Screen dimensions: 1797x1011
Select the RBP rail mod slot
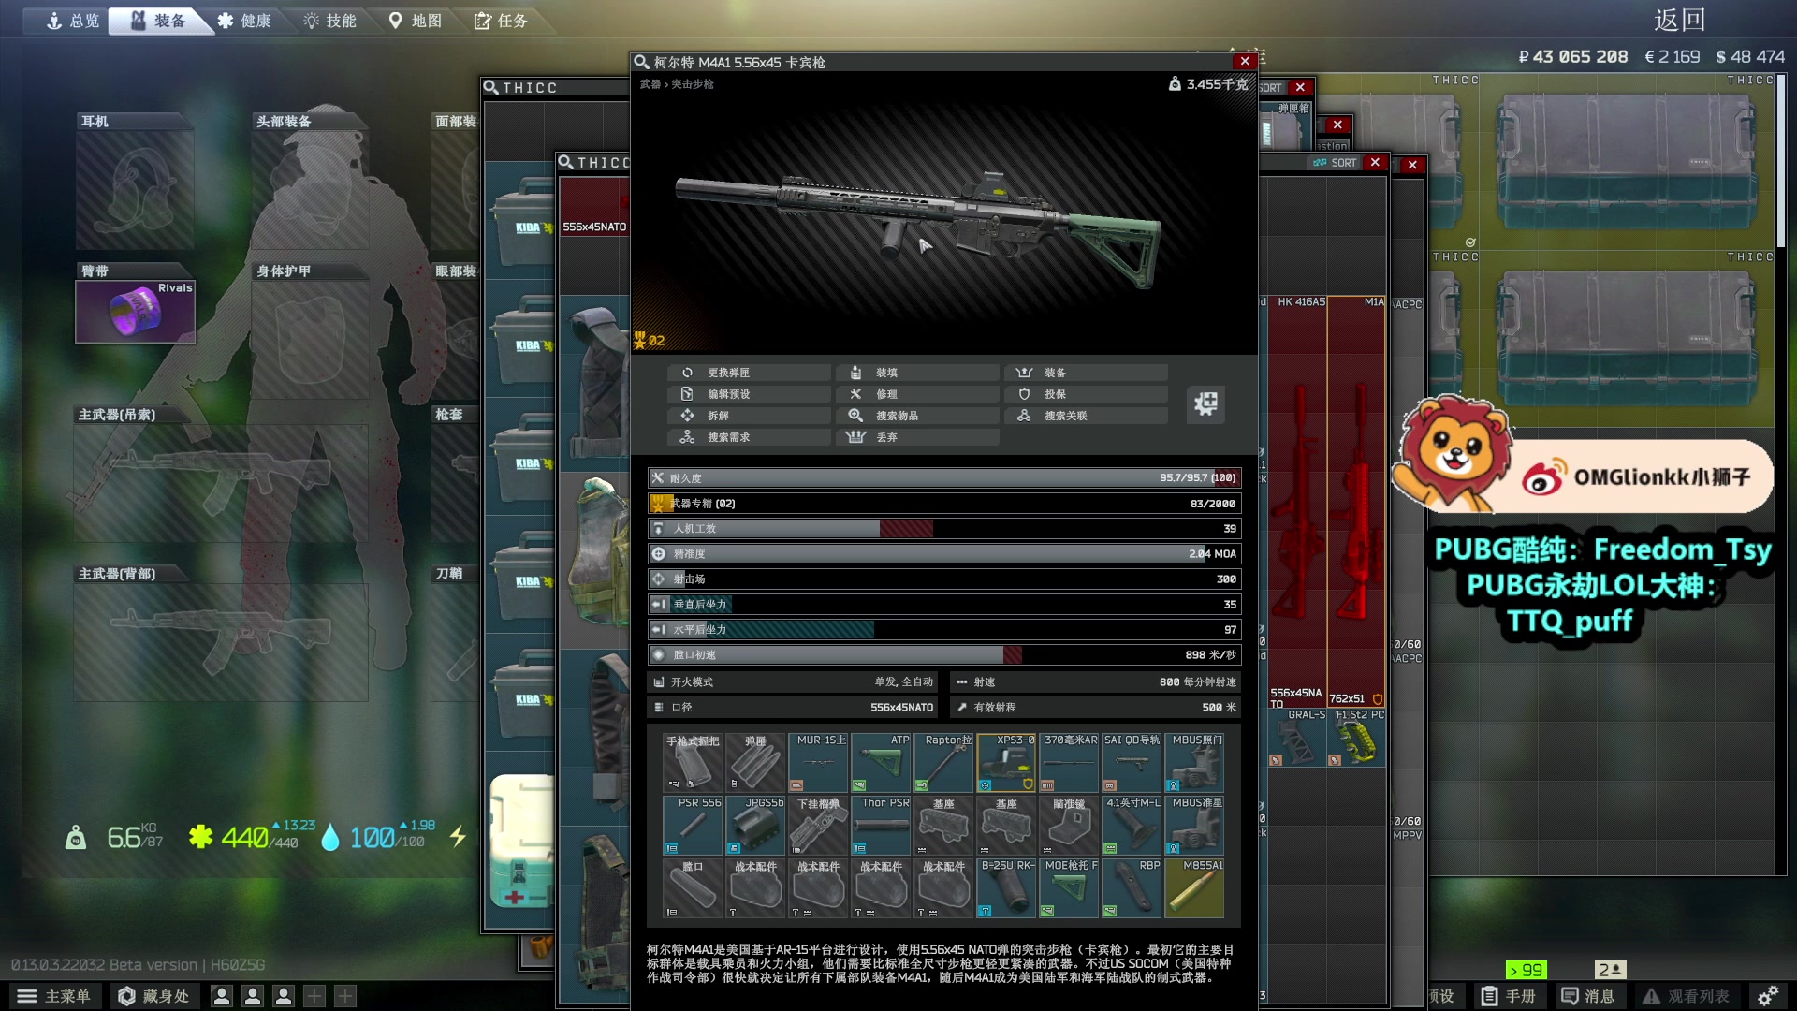pos(1132,888)
